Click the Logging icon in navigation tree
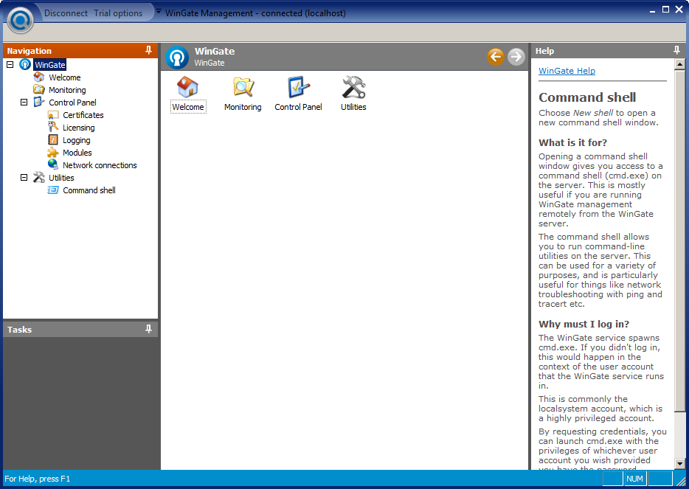The height and width of the screenshot is (489, 689). click(x=53, y=139)
